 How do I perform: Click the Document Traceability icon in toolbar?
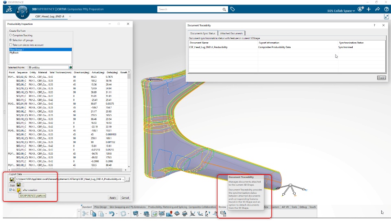click(x=223, y=214)
